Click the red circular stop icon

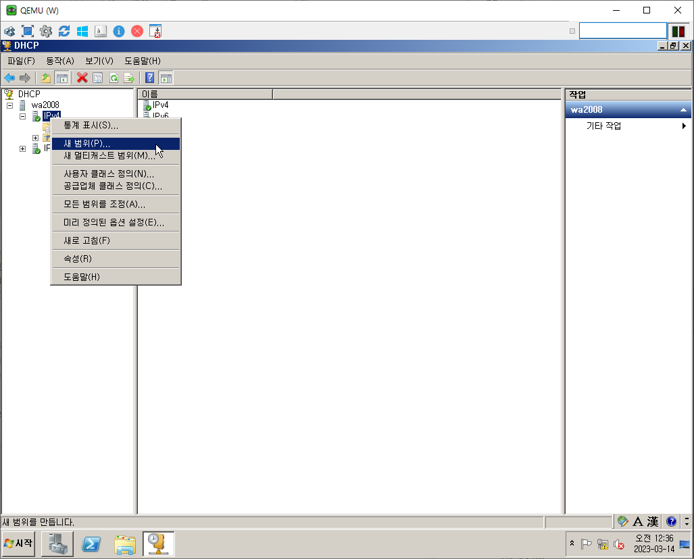137,32
